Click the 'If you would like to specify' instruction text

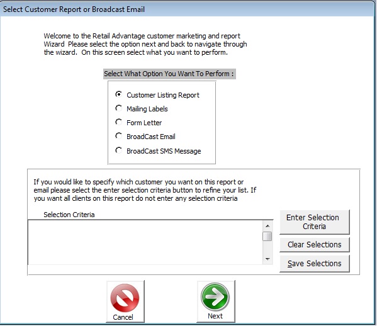[x=145, y=190]
